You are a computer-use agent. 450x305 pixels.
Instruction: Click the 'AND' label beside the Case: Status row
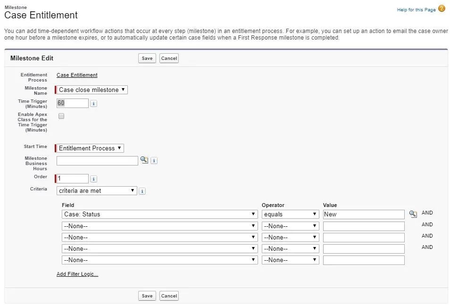pyautogui.click(x=427, y=213)
